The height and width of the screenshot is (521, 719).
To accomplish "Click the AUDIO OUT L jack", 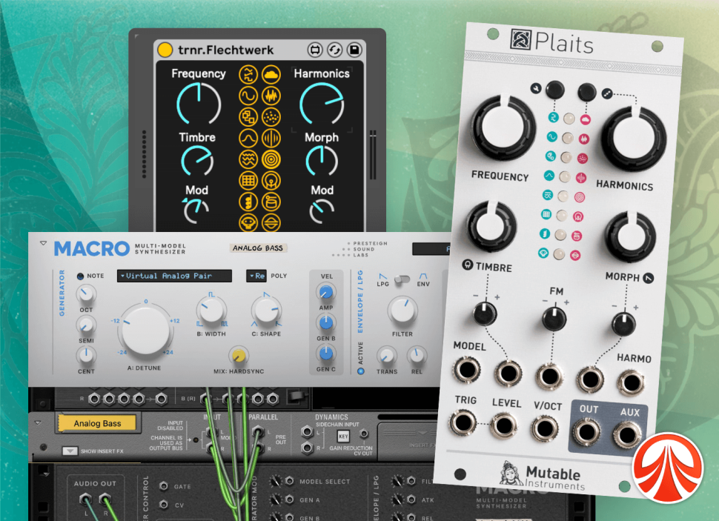I will [85, 500].
